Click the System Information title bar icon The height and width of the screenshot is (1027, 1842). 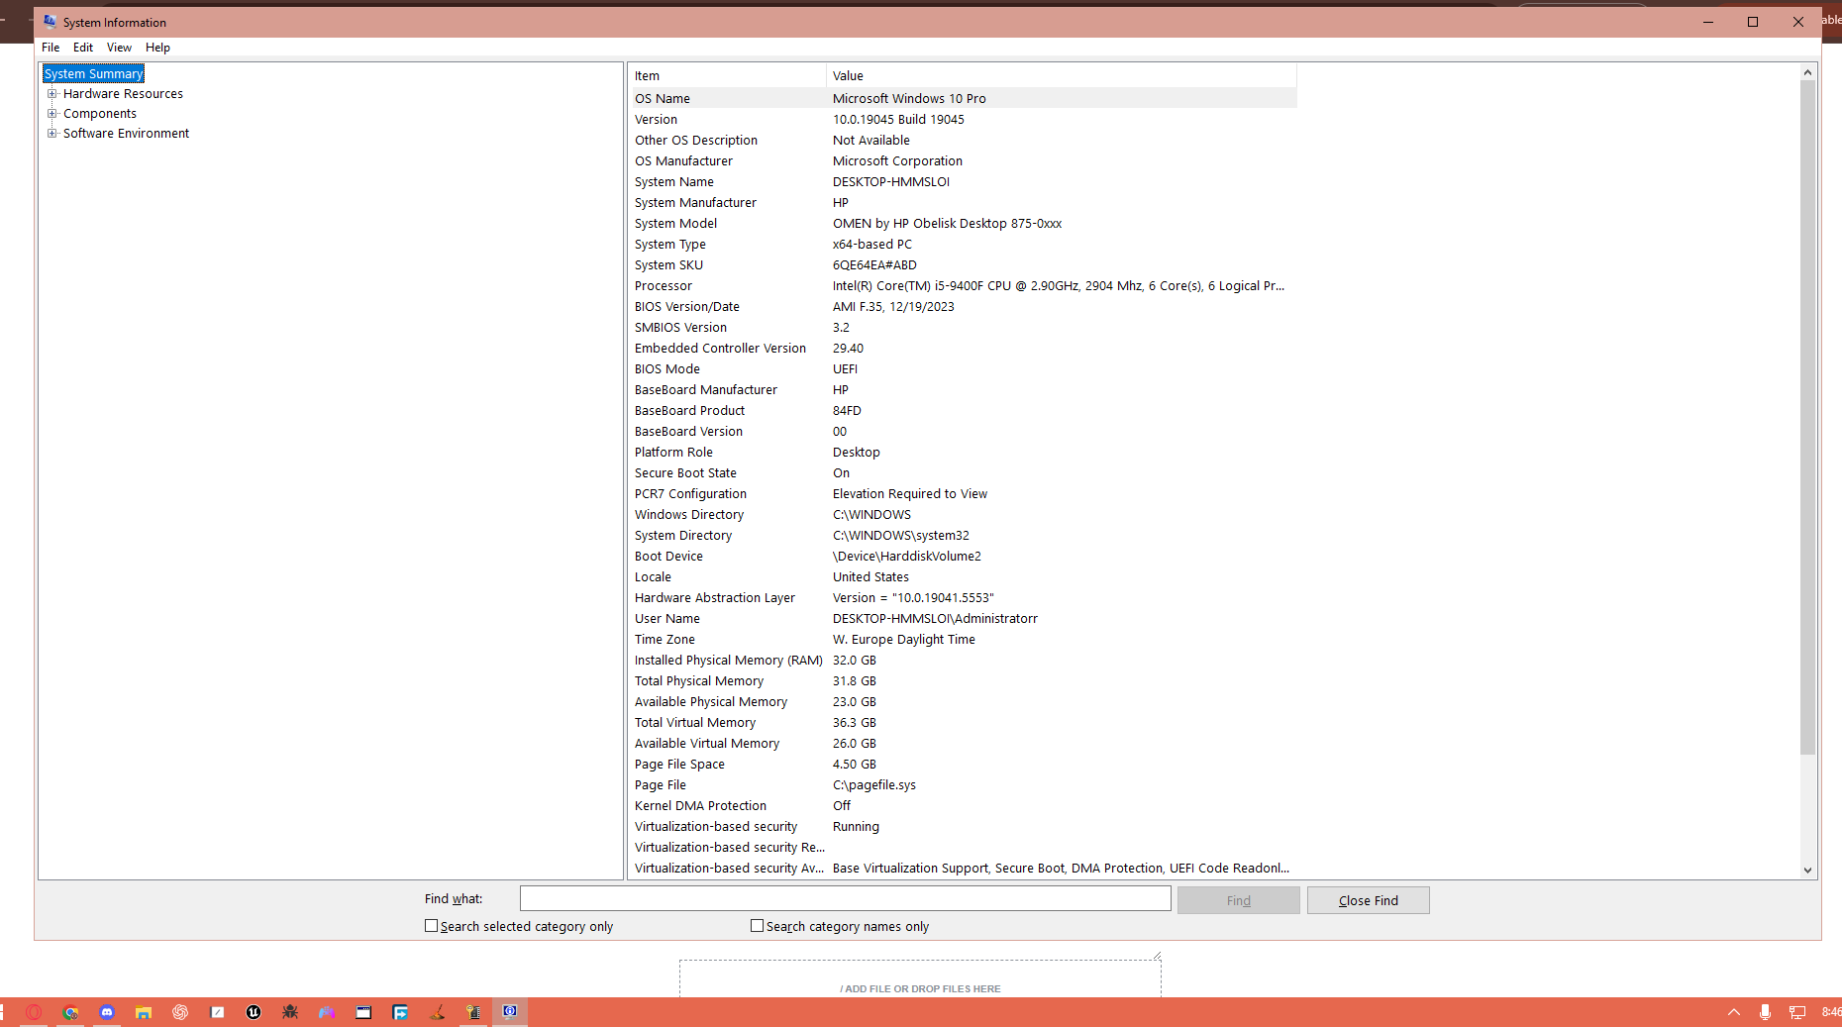tap(51, 22)
